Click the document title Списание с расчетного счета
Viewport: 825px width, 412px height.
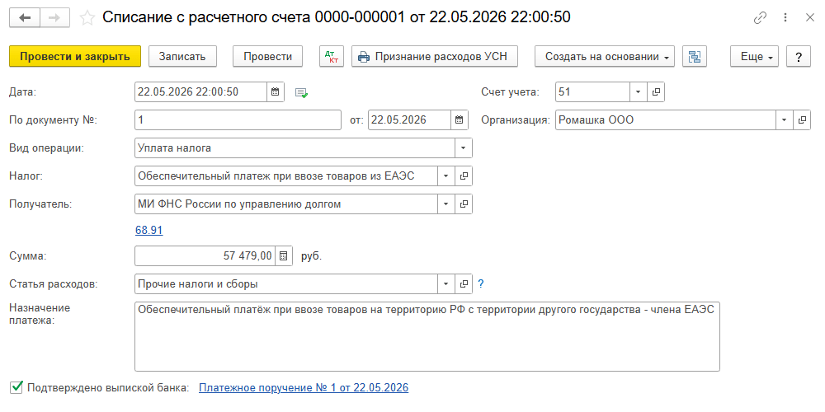tap(337, 17)
